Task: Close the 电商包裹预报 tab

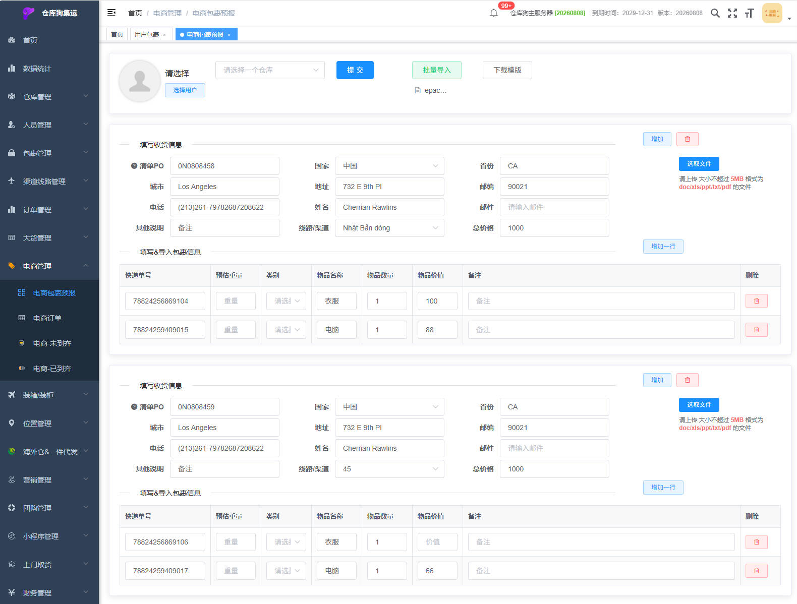Action: point(229,35)
